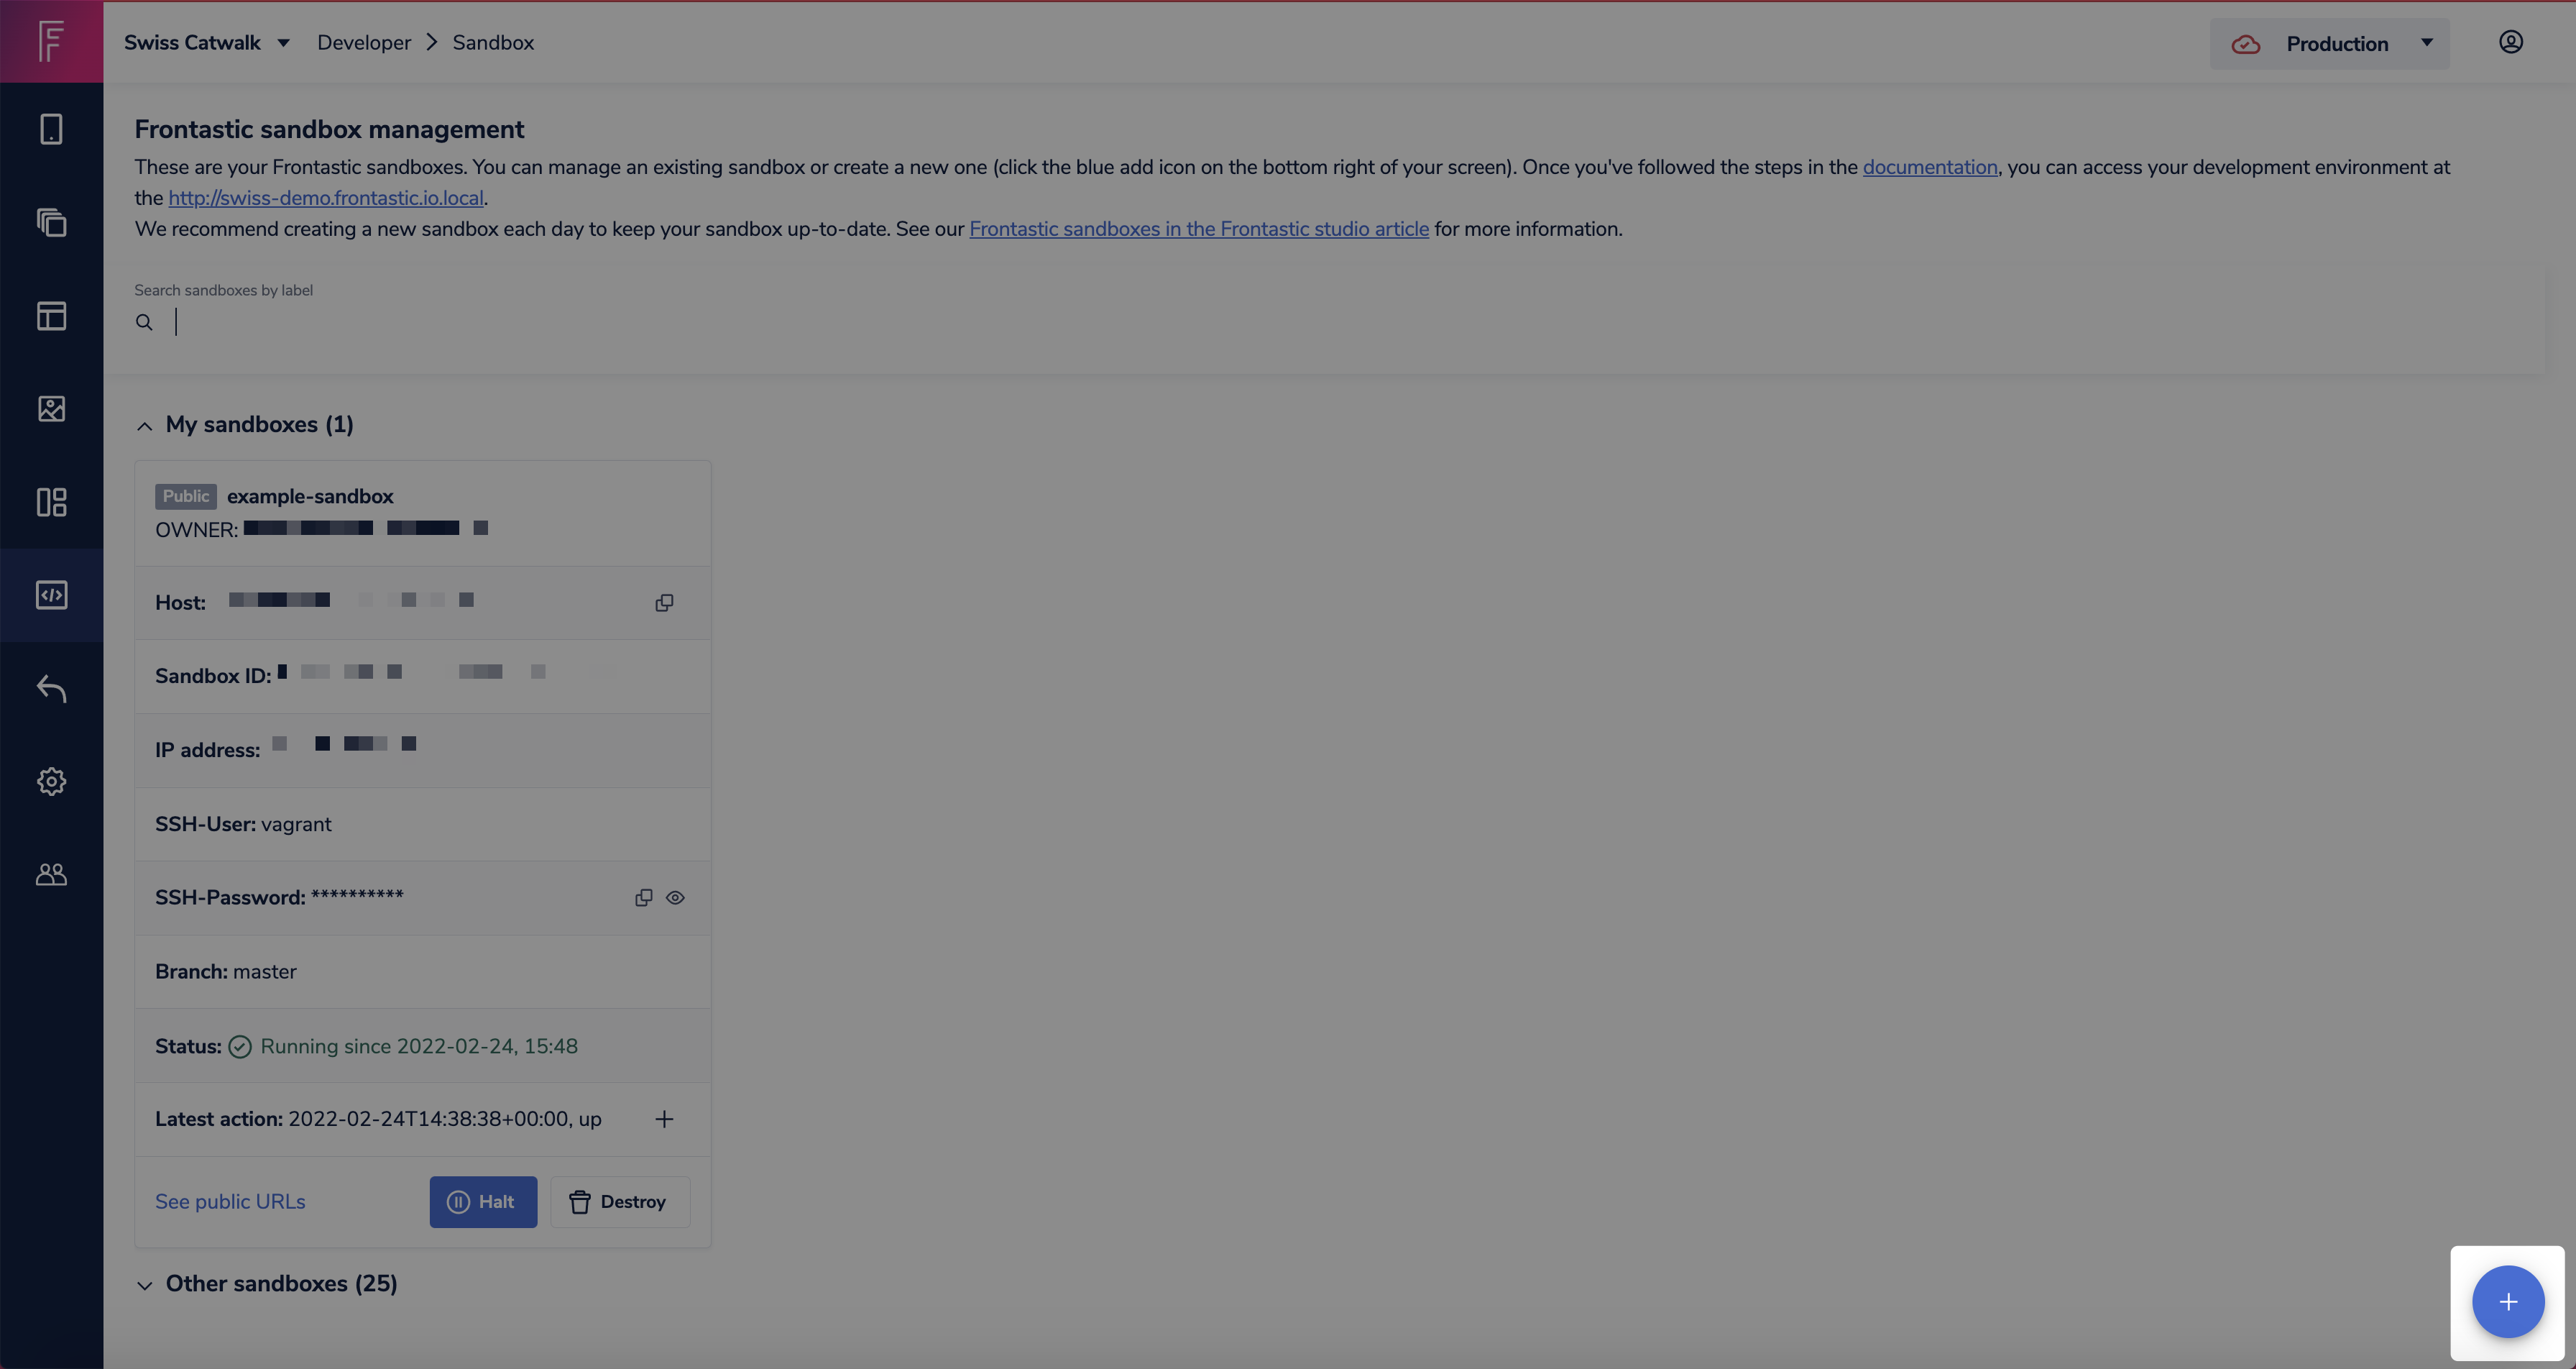
Task: Open the layout template icon in sidebar
Action: [x=51, y=315]
